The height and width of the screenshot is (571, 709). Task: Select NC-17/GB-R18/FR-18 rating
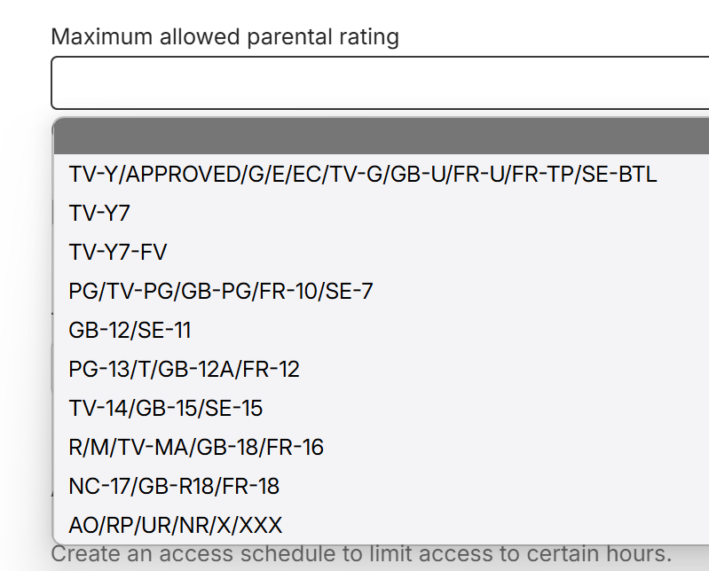coord(174,487)
